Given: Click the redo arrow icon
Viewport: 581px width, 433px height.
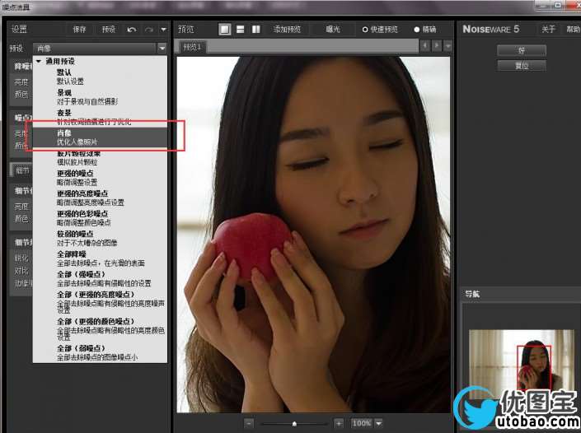Looking at the screenshot, I should point(149,30).
